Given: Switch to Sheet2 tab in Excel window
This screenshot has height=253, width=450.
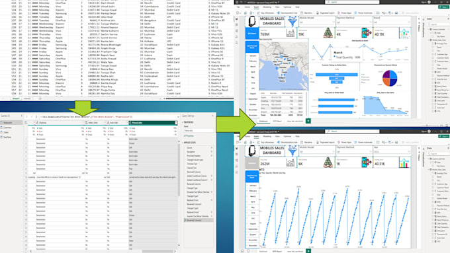Looking at the screenshot, I should click(27, 98).
